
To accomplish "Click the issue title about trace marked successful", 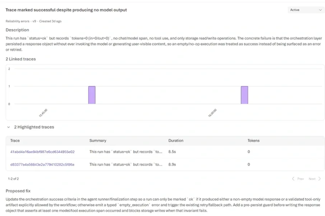I will 66,10.
